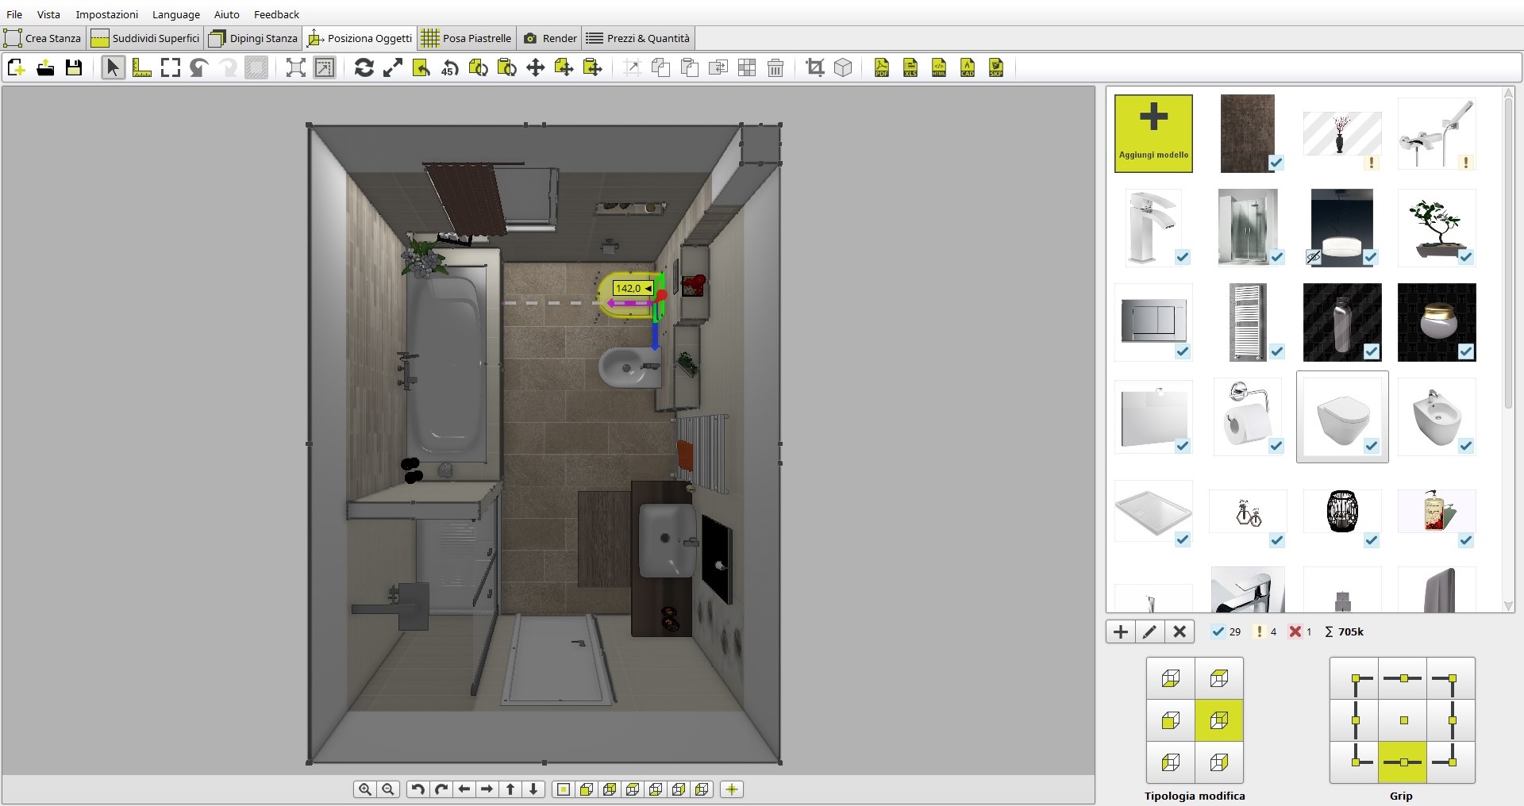Open a saved project file icon
1524x806 pixels.
(45, 68)
